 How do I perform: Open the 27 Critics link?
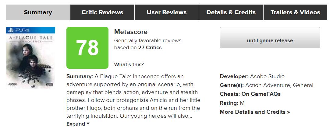(150, 48)
